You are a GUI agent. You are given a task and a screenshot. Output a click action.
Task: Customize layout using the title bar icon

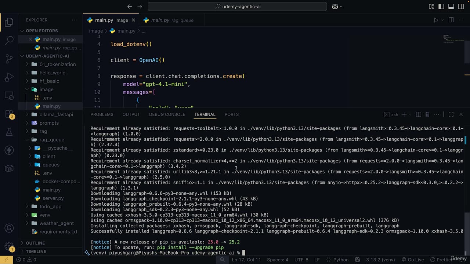coord(432,7)
